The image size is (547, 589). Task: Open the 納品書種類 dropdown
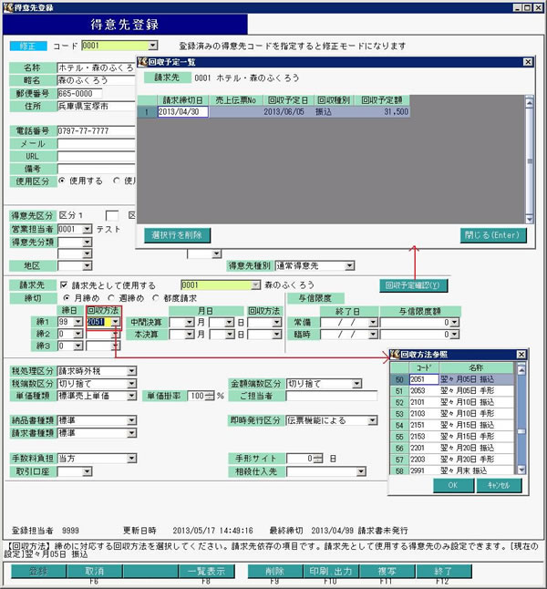point(131,420)
